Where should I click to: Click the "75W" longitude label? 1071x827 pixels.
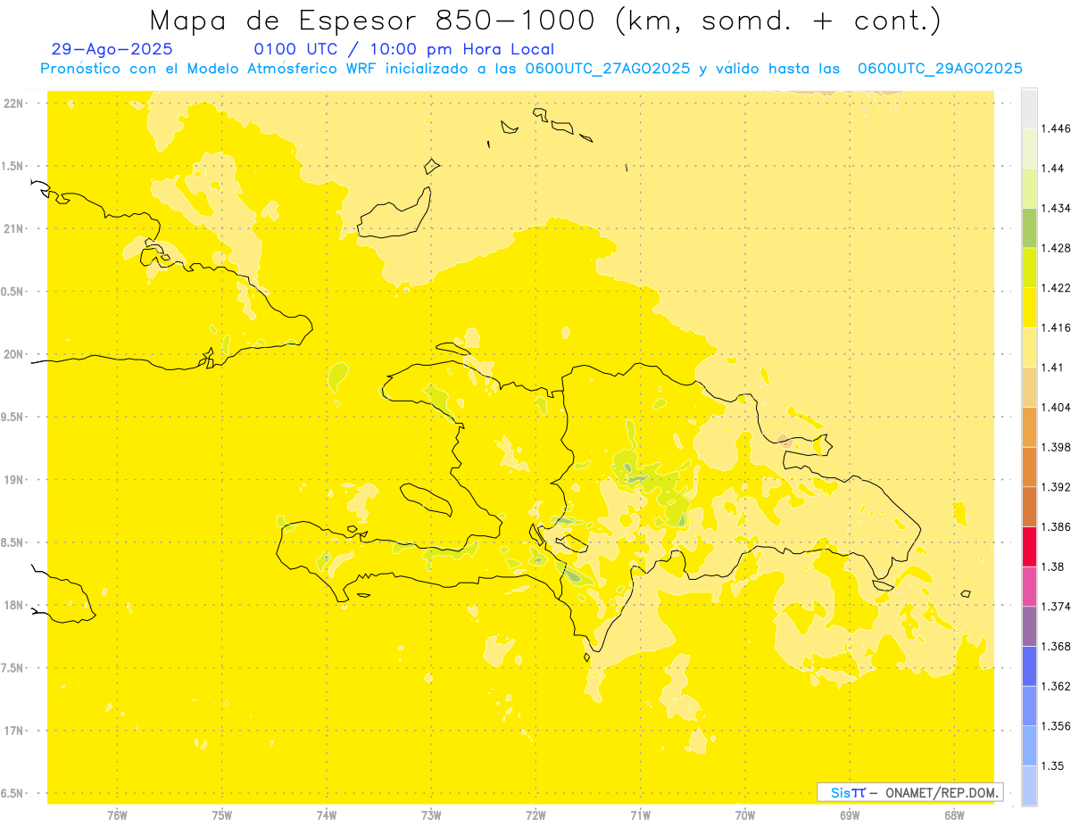pos(222,815)
